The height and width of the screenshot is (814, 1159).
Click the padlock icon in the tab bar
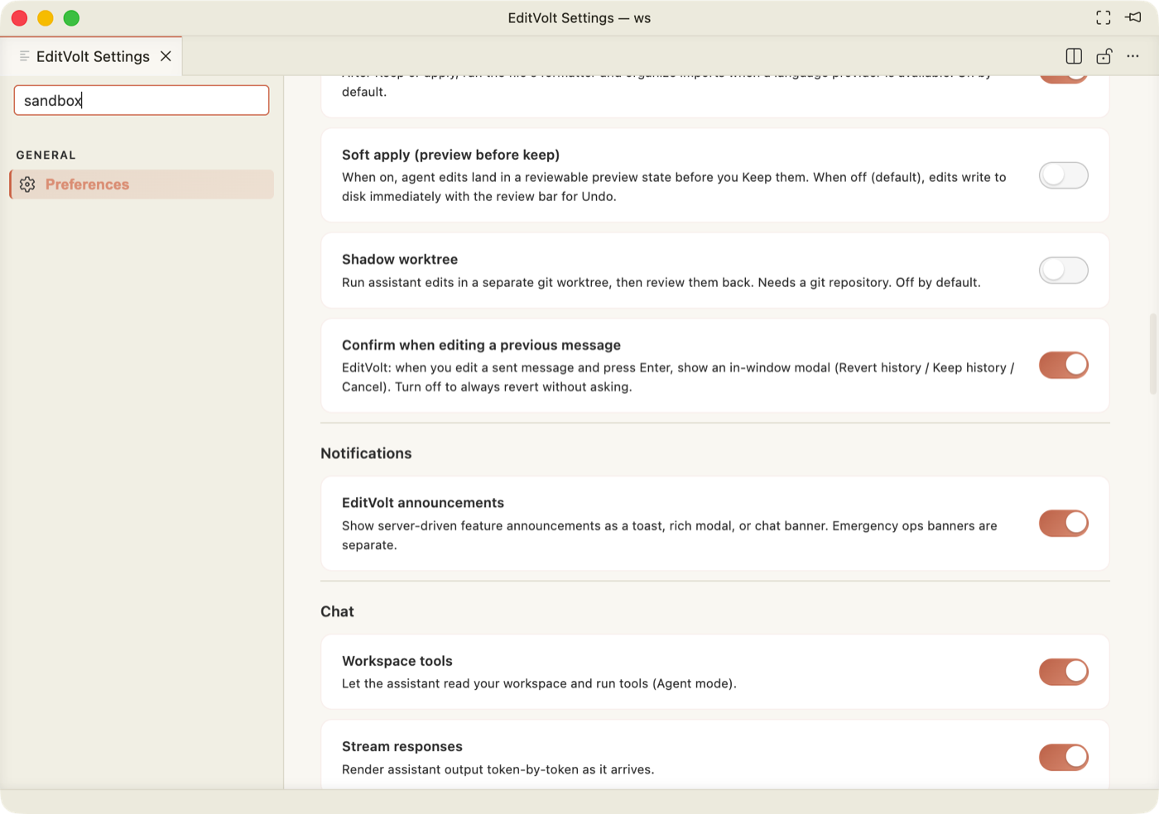[x=1104, y=56]
